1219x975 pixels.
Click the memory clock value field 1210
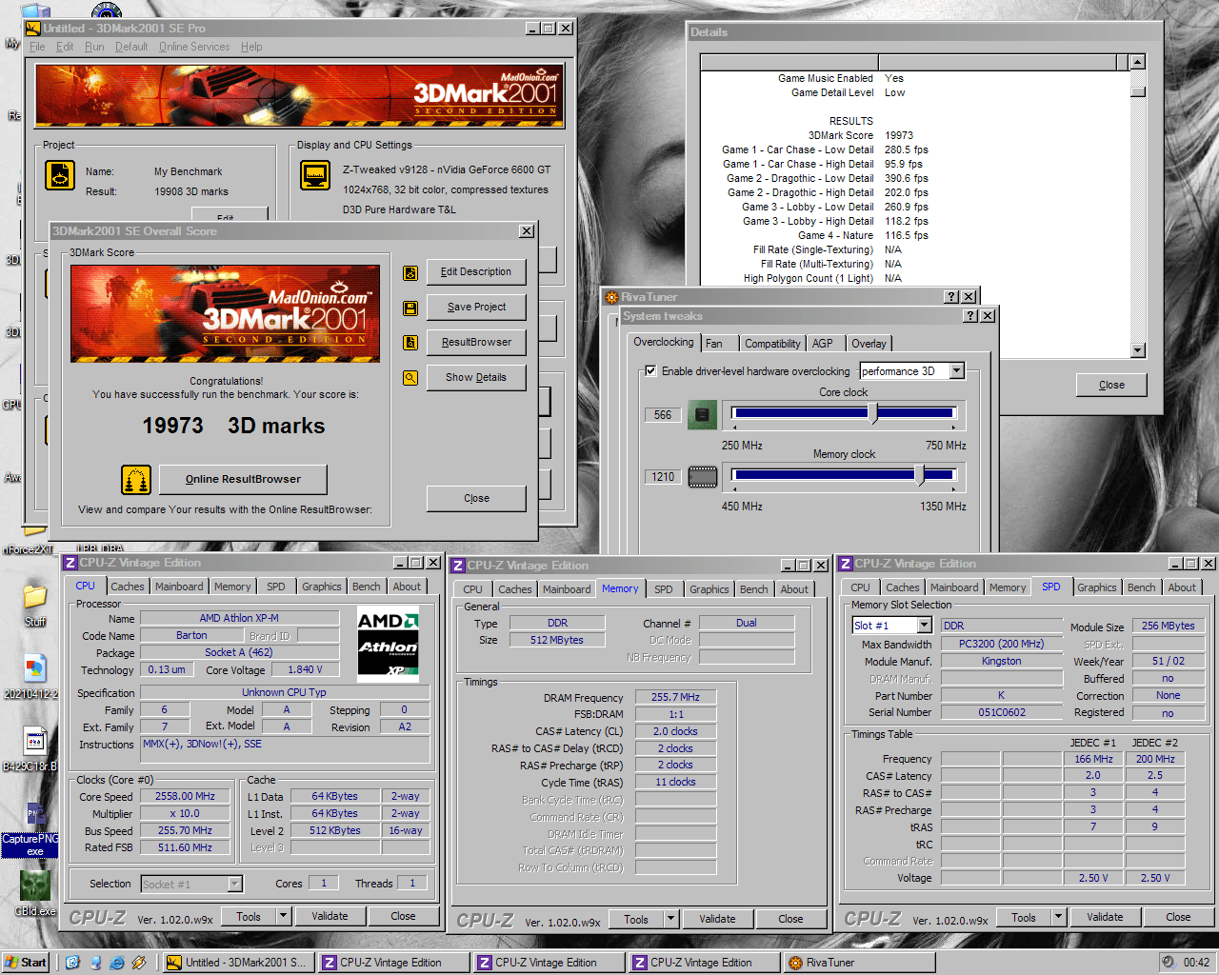point(663,477)
